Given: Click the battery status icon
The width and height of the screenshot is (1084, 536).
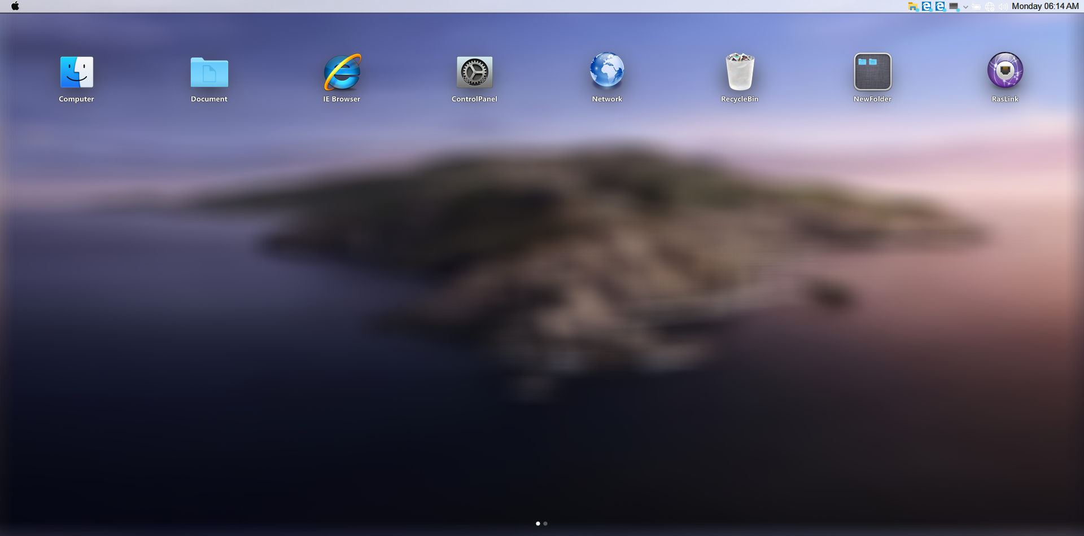Looking at the screenshot, I should (976, 7).
